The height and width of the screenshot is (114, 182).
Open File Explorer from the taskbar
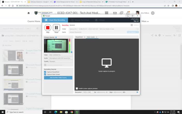(61, 112)
